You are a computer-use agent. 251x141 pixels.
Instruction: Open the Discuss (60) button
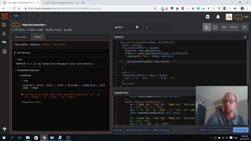point(162,130)
